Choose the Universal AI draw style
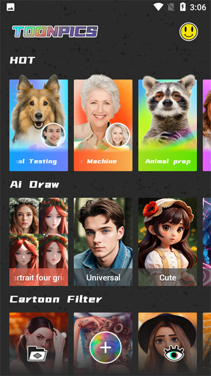The image size is (211, 376). [x=103, y=242]
